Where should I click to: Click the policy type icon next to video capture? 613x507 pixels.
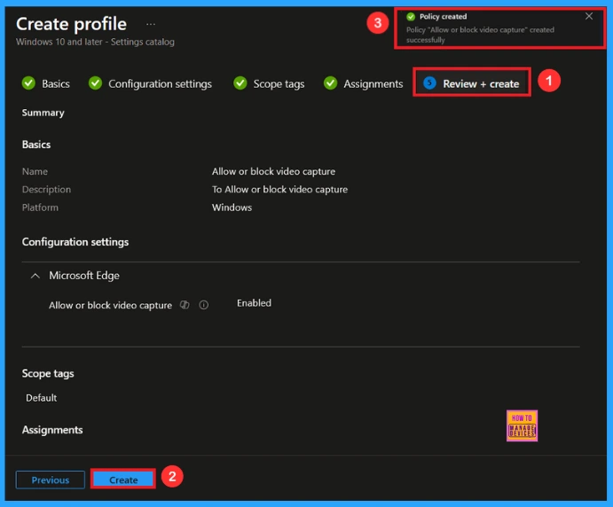185,305
